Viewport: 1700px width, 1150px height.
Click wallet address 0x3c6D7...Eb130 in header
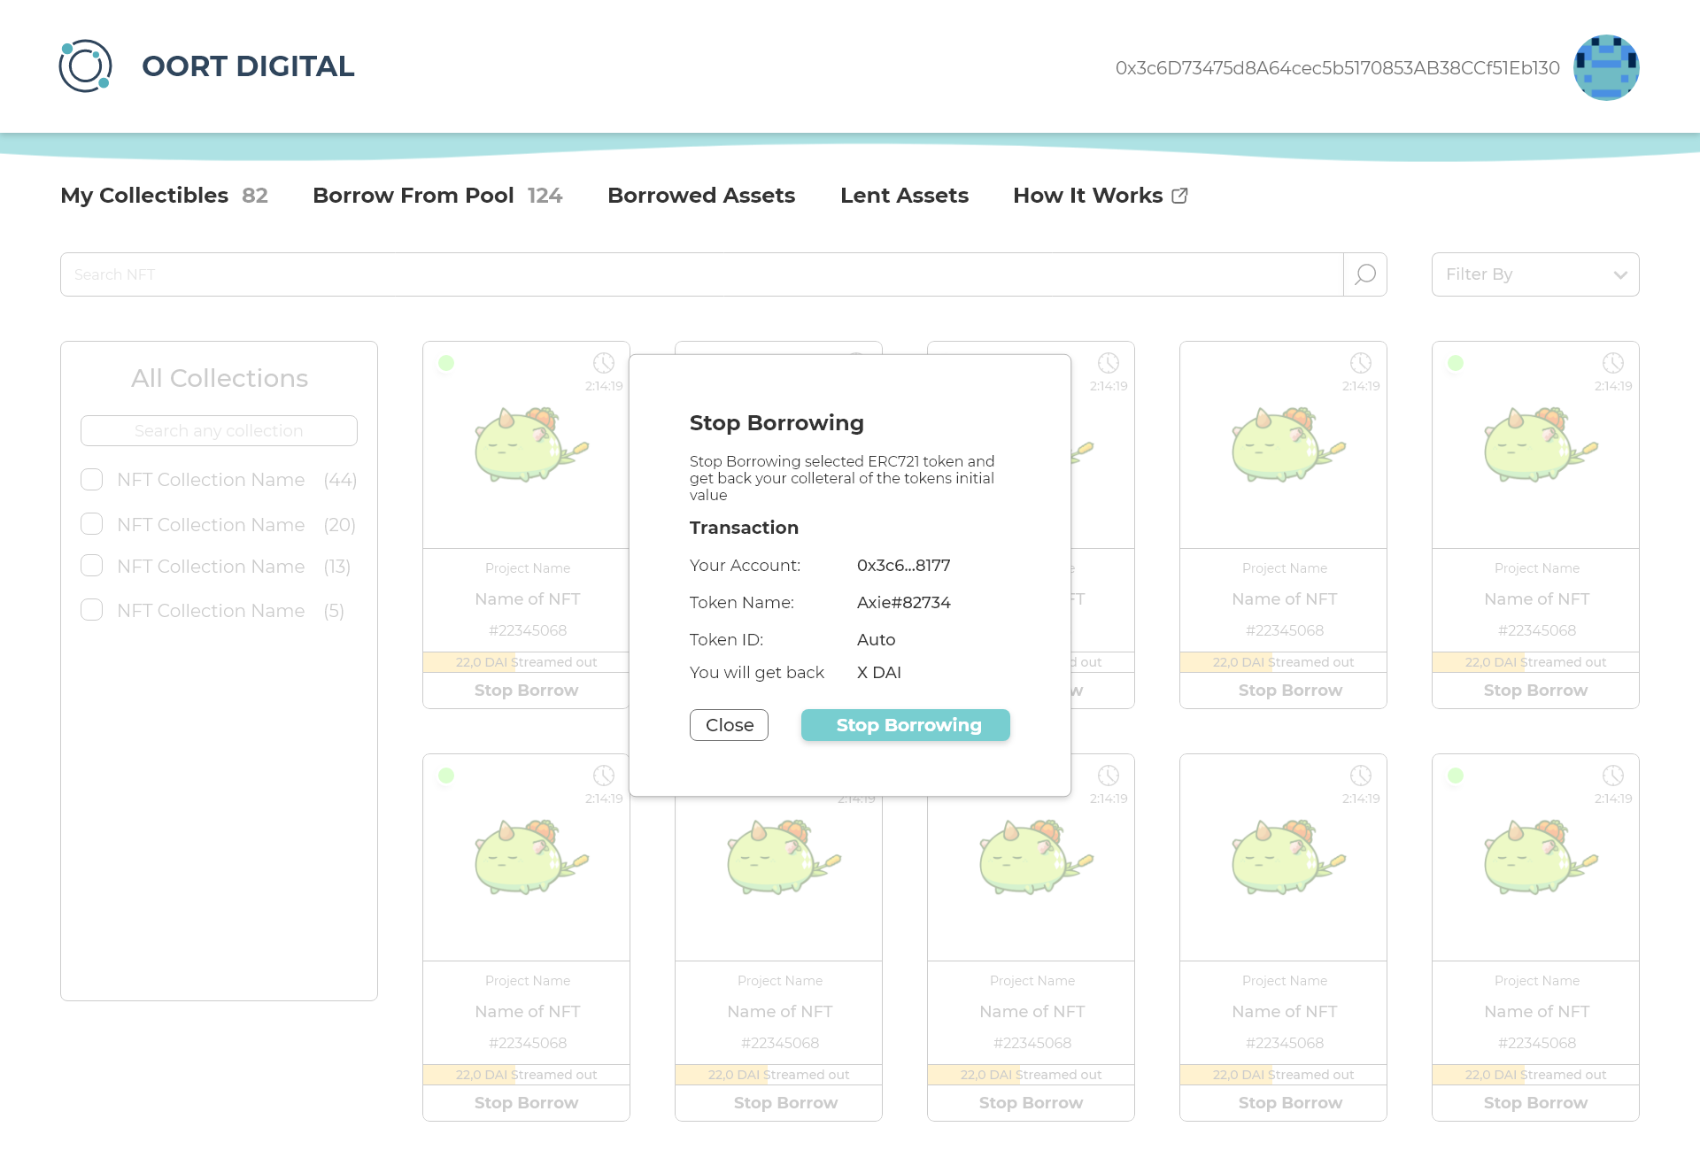coord(1337,68)
